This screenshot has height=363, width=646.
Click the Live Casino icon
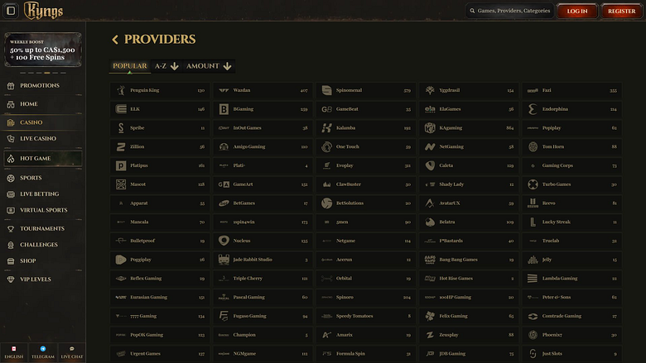(11, 139)
